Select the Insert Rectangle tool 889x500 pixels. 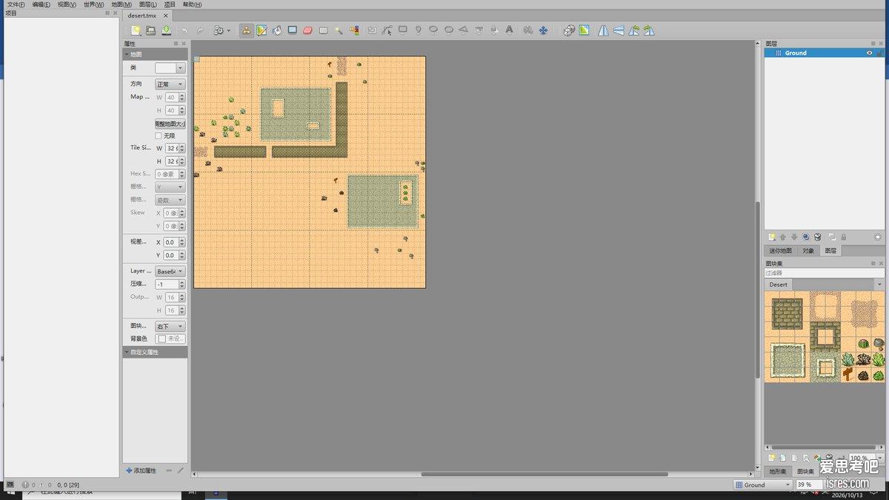[403, 30]
